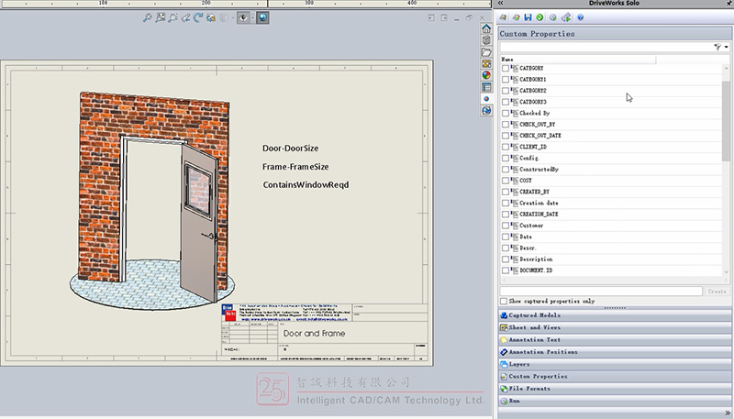Click the new property name input field
734x419 pixels.
(600, 291)
